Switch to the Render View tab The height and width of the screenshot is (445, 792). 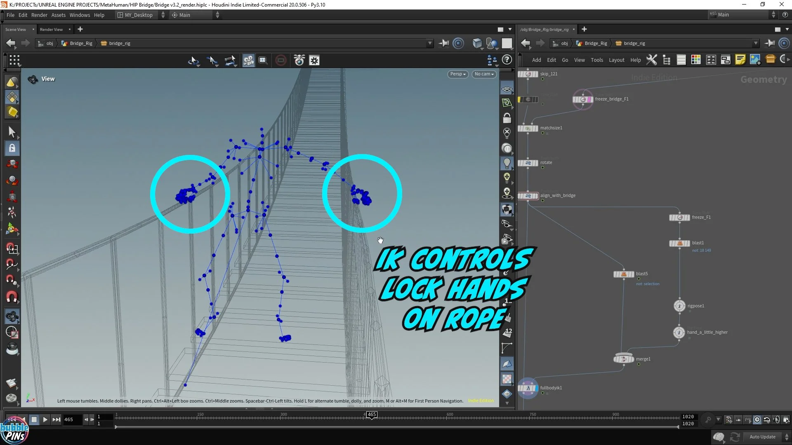point(51,29)
